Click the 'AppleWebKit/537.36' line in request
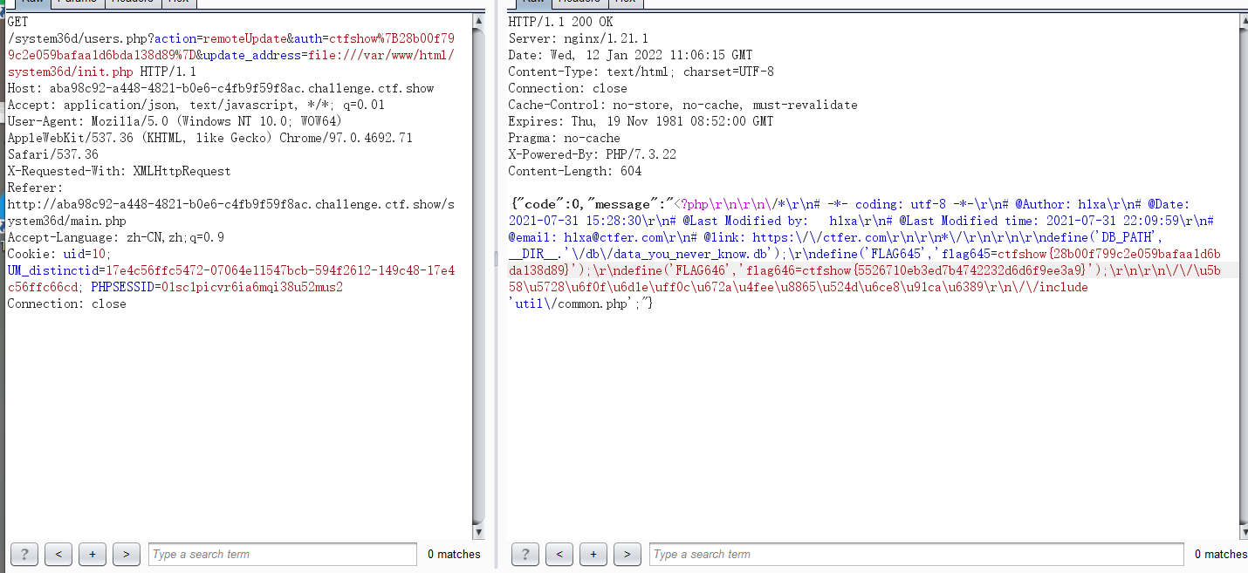The height and width of the screenshot is (573, 1248). [209, 138]
